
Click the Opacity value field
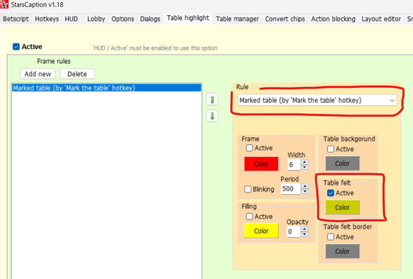294,232
